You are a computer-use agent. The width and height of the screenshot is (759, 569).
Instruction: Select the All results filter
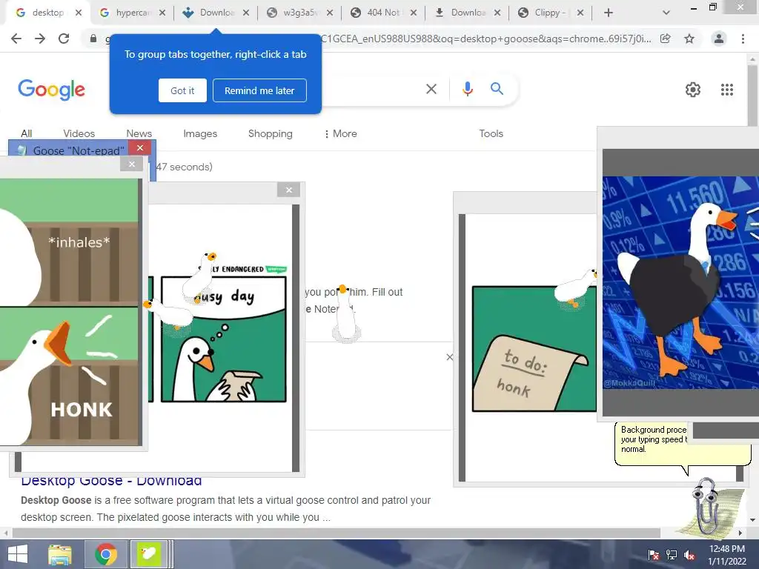pos(26,133)
